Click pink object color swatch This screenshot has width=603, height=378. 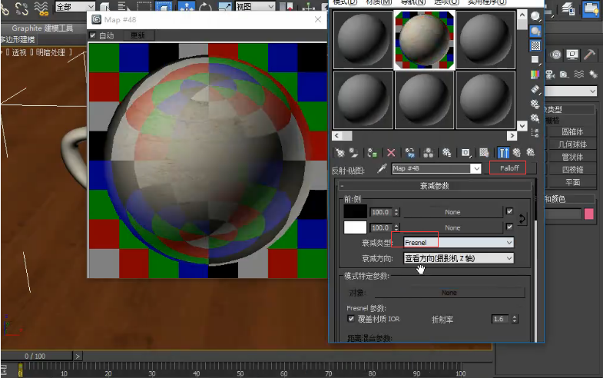click(588, 214)
